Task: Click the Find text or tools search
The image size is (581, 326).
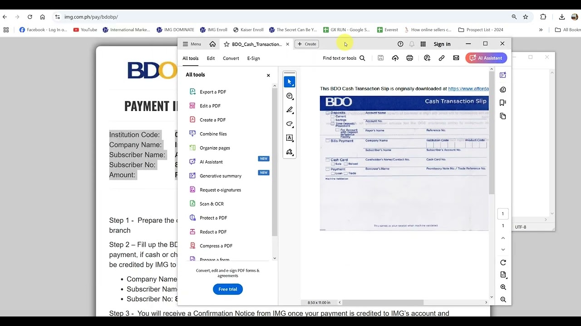Action: click(x=344, y=58)
